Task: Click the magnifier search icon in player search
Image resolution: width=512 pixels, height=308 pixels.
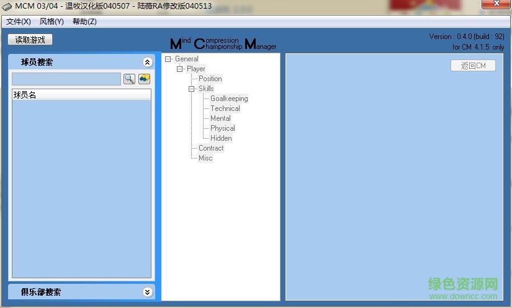Action: coord(129,79)
